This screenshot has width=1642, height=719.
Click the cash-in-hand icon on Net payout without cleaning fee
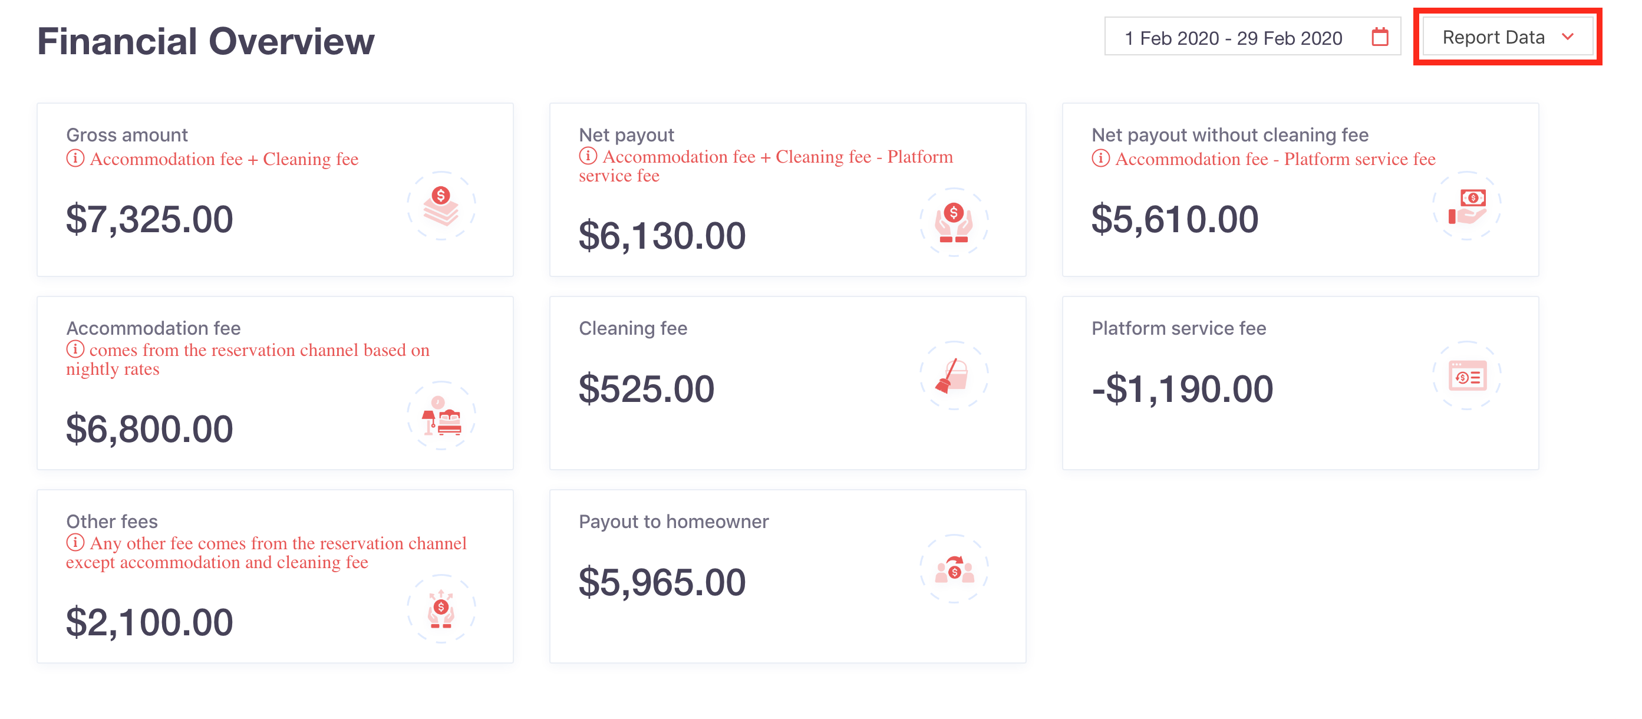click(1467, 205)
